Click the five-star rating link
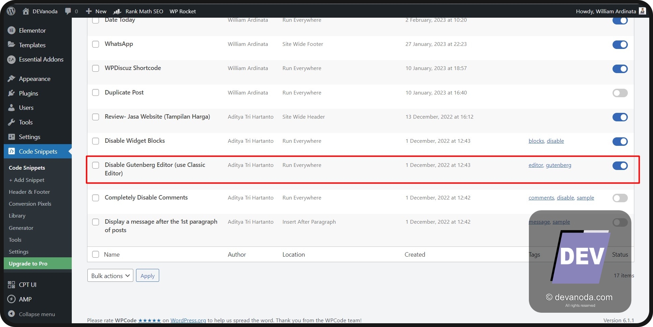 (x=149, y=320)
